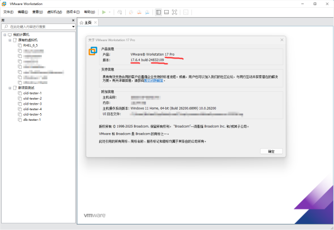This screenshot has height=230, width=334.
Task: Collapse the 原有的虚拟机 folder
Action: click(x=10, y=40)
